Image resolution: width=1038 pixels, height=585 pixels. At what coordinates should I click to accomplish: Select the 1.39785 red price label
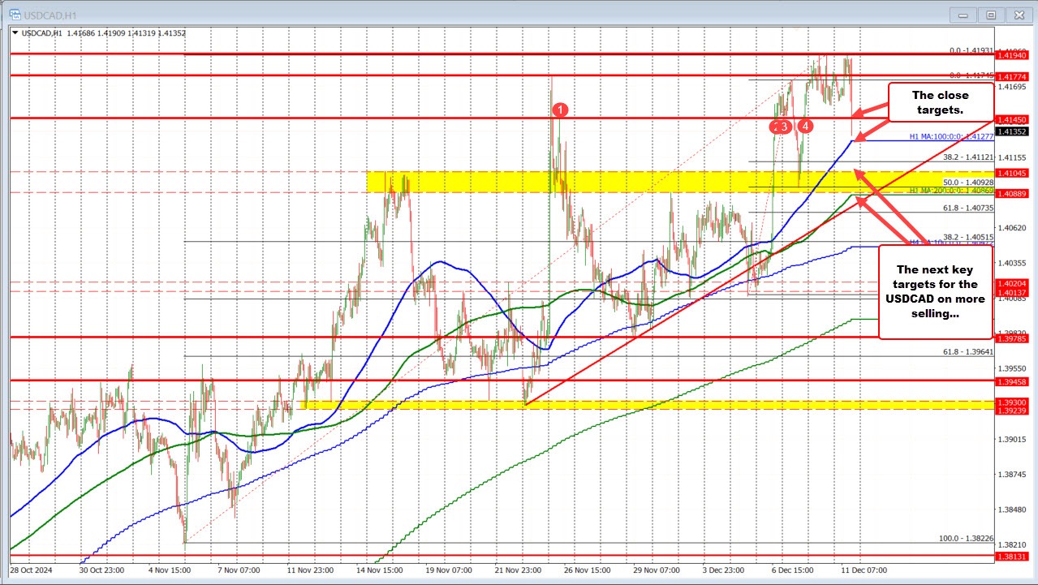coord(1014,338)
